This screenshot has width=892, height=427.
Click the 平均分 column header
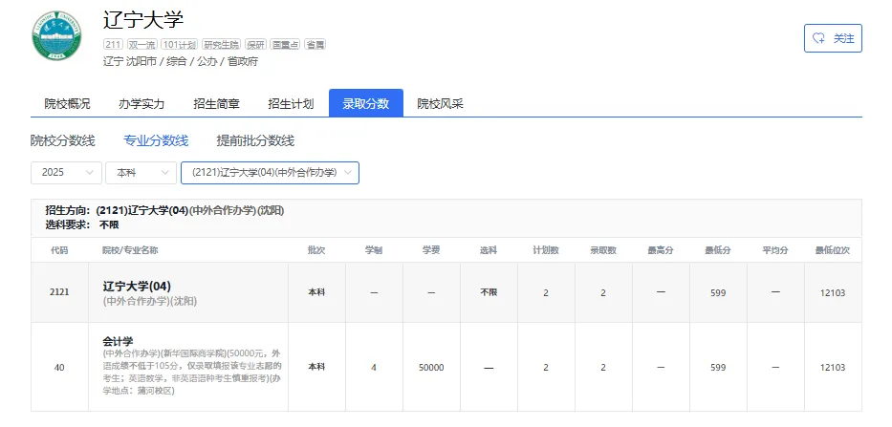(x=775, y=250)
